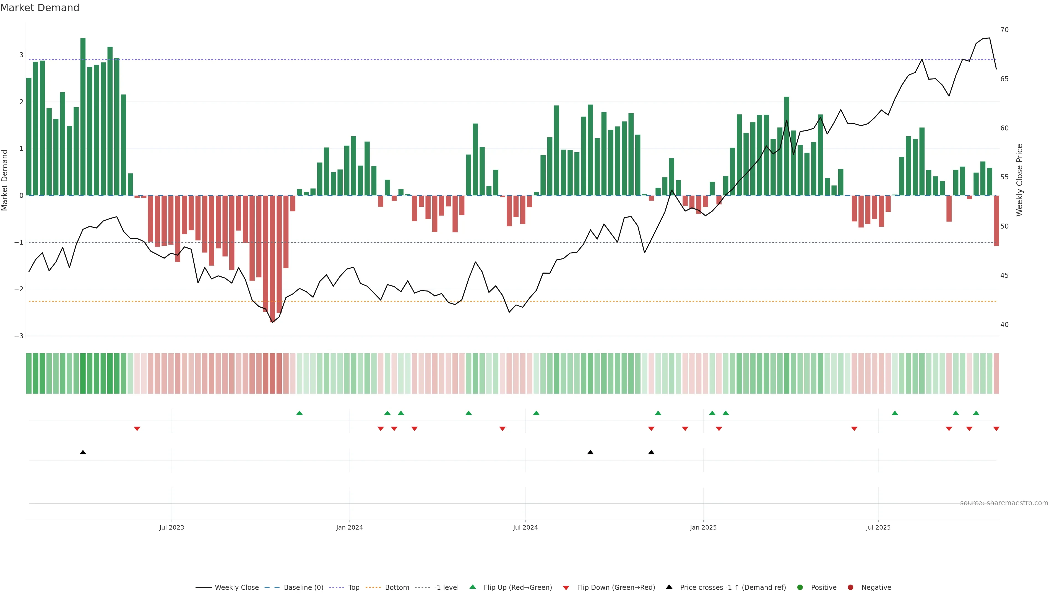
Task: Click the red Flip Down legend triangle
Action: (566, 588)
